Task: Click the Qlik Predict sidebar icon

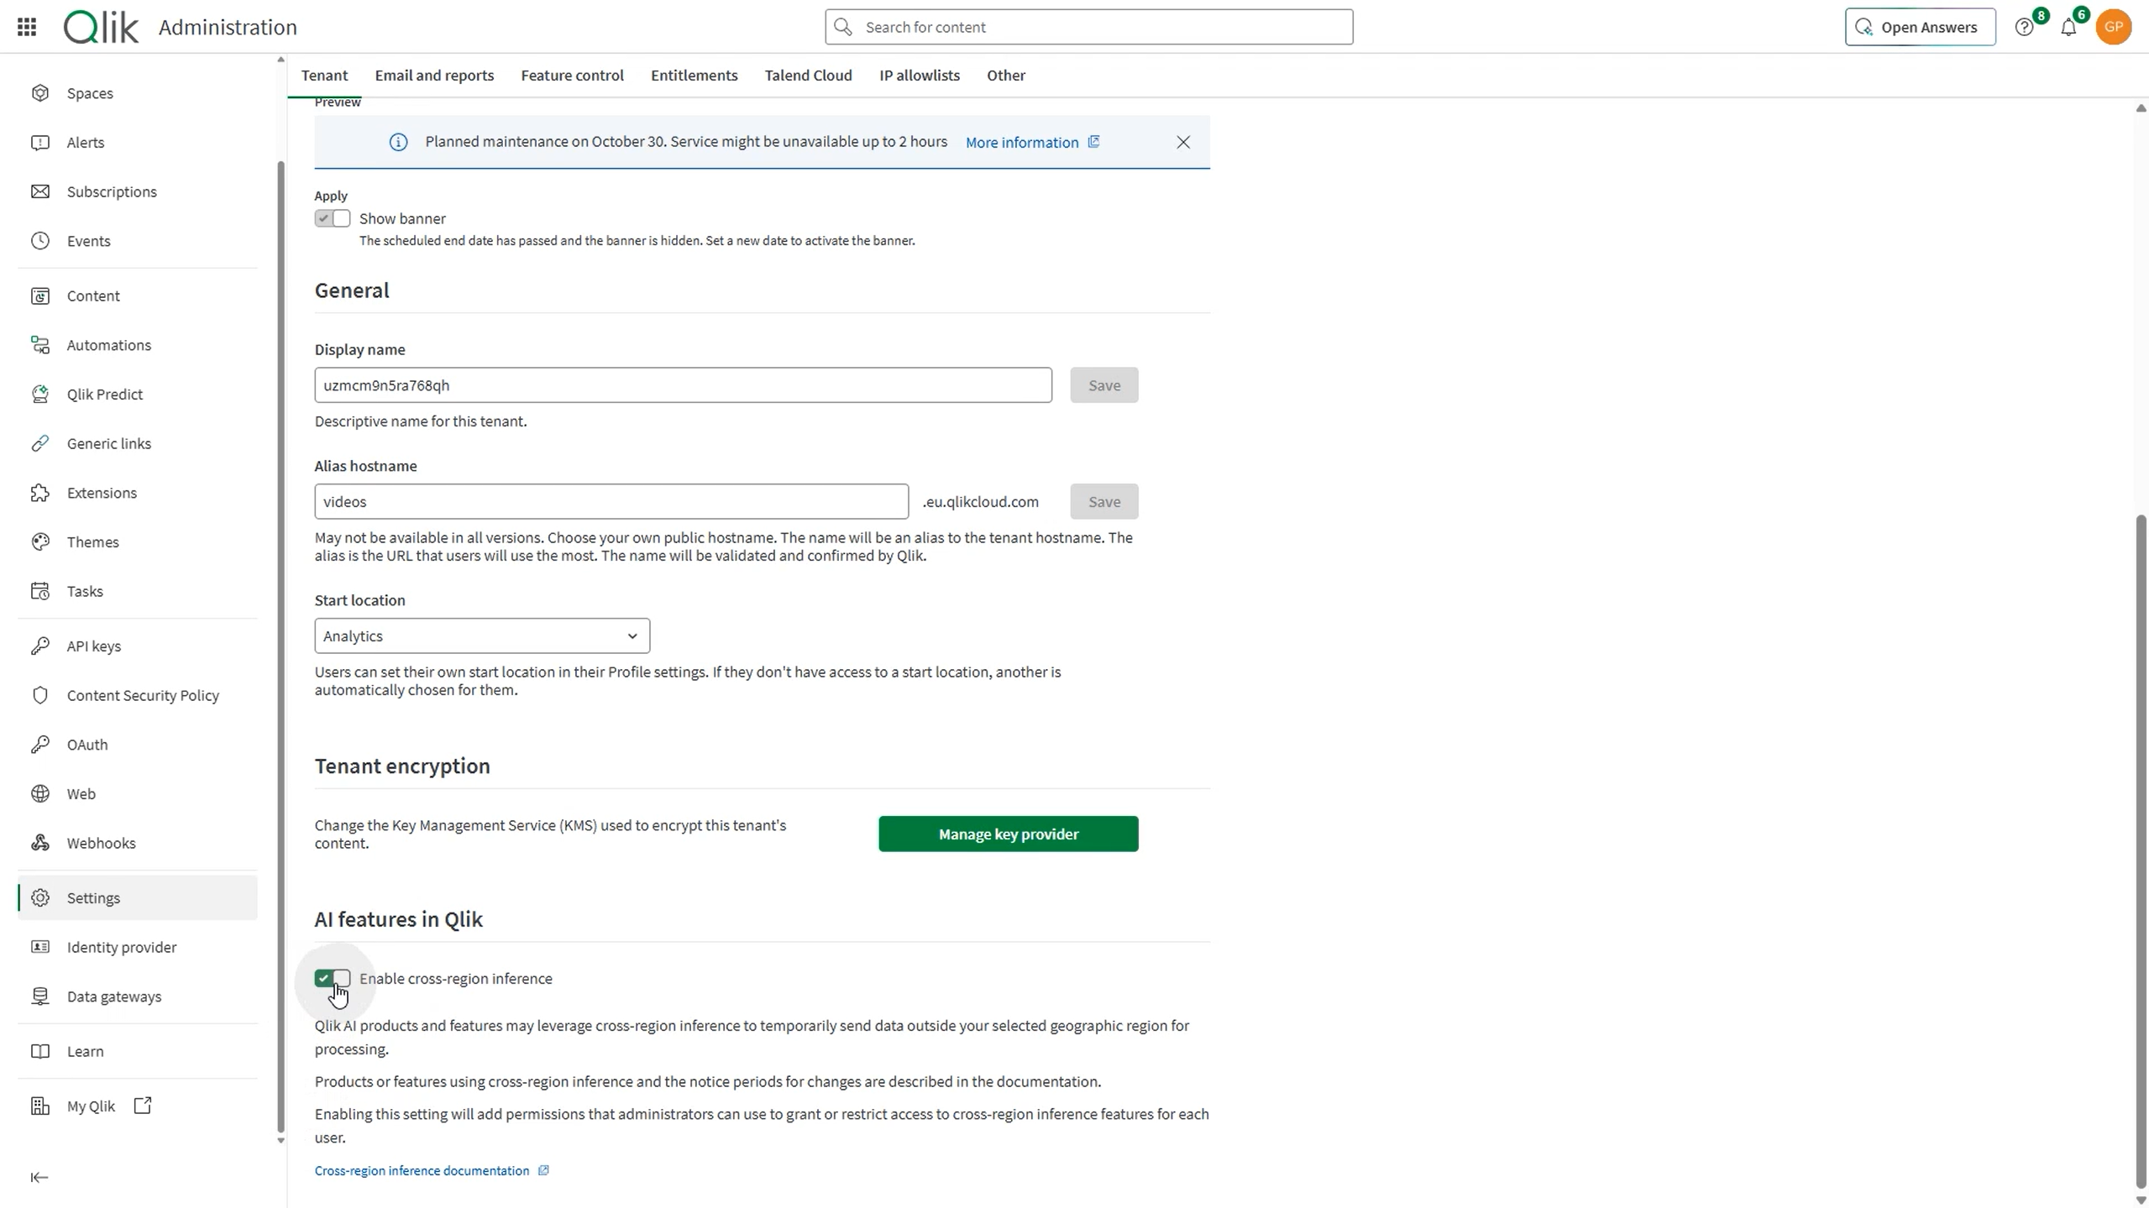Action: click(x=40, y=395)
